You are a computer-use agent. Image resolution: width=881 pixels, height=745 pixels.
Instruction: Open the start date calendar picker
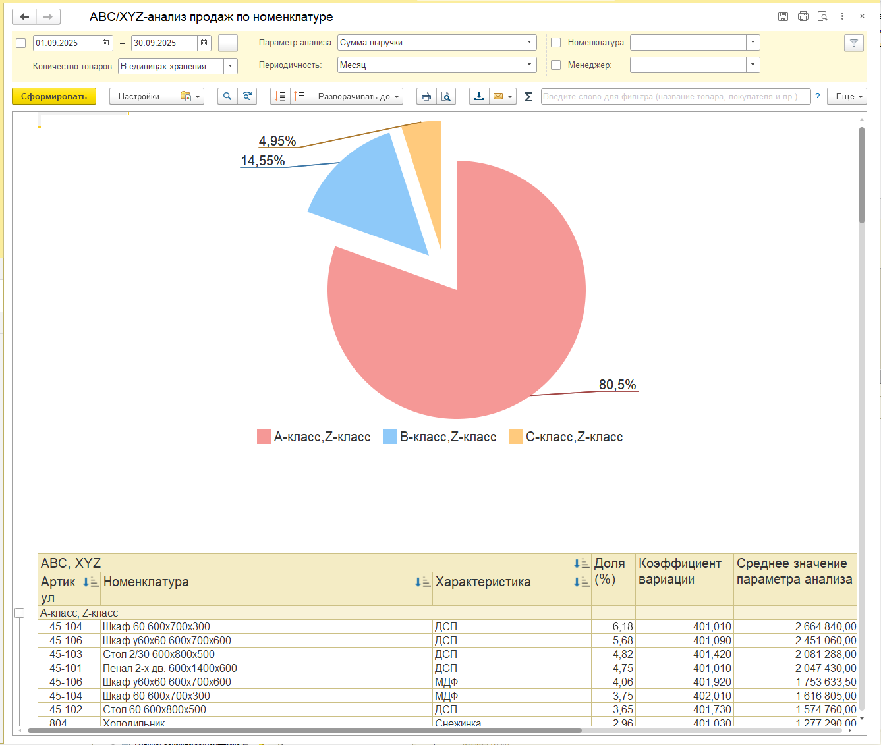[x=106, y=43]
